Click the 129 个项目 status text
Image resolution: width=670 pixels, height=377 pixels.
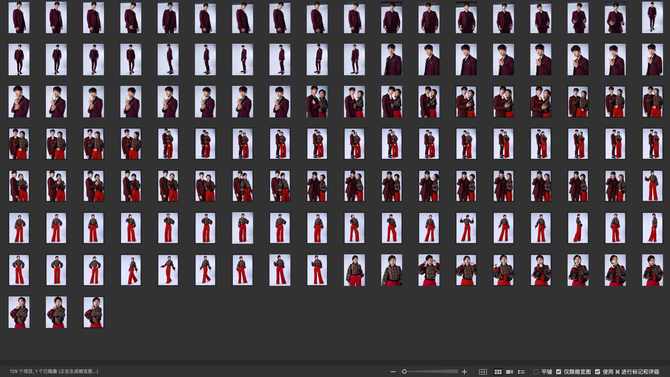pos(54,372)
